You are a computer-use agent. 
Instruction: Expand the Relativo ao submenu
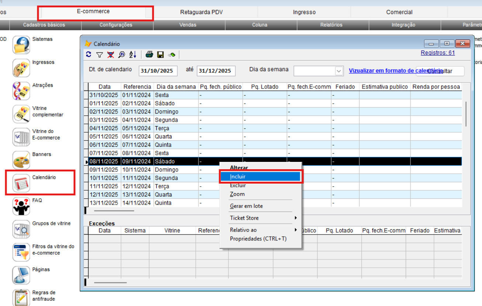263,230
